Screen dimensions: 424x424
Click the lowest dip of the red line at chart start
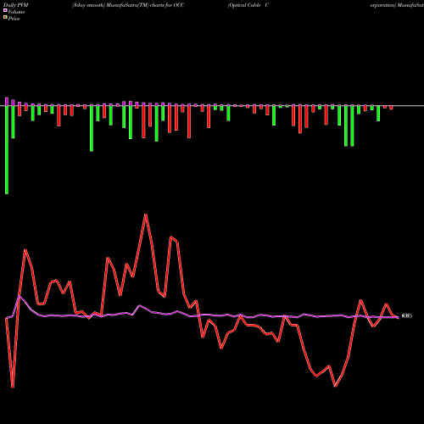point(13,387)
